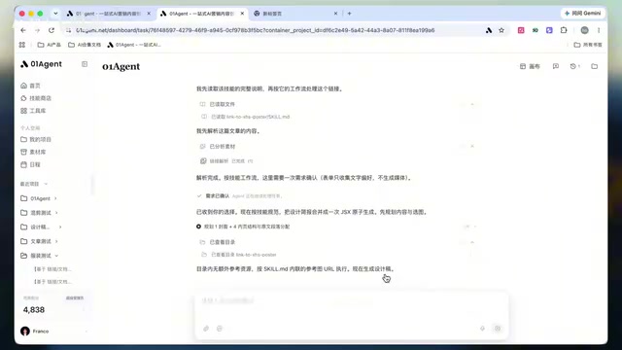This screenshot has width=622, height=350.
Task: Open the Chrome three-dot menu
Action: click(599, 30)
